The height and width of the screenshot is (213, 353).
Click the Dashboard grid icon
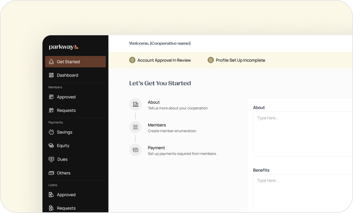(51, 75)
